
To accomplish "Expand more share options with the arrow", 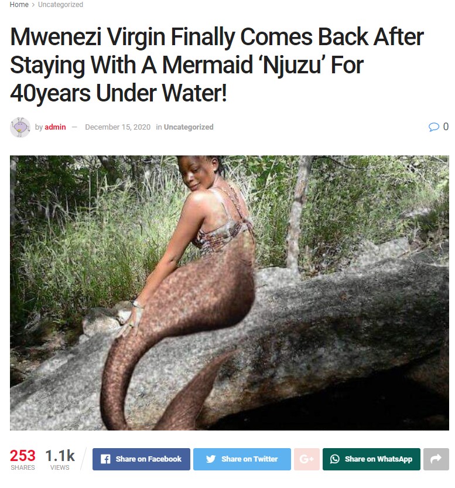I will [x=436, y=459].
